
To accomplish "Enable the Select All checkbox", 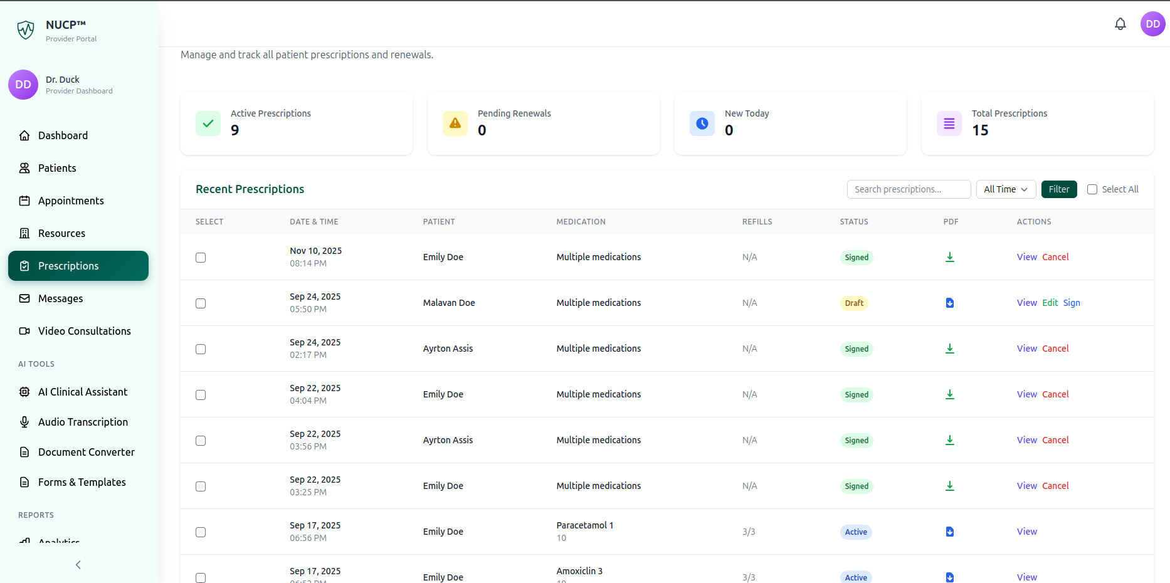I will coord(1092,189).
